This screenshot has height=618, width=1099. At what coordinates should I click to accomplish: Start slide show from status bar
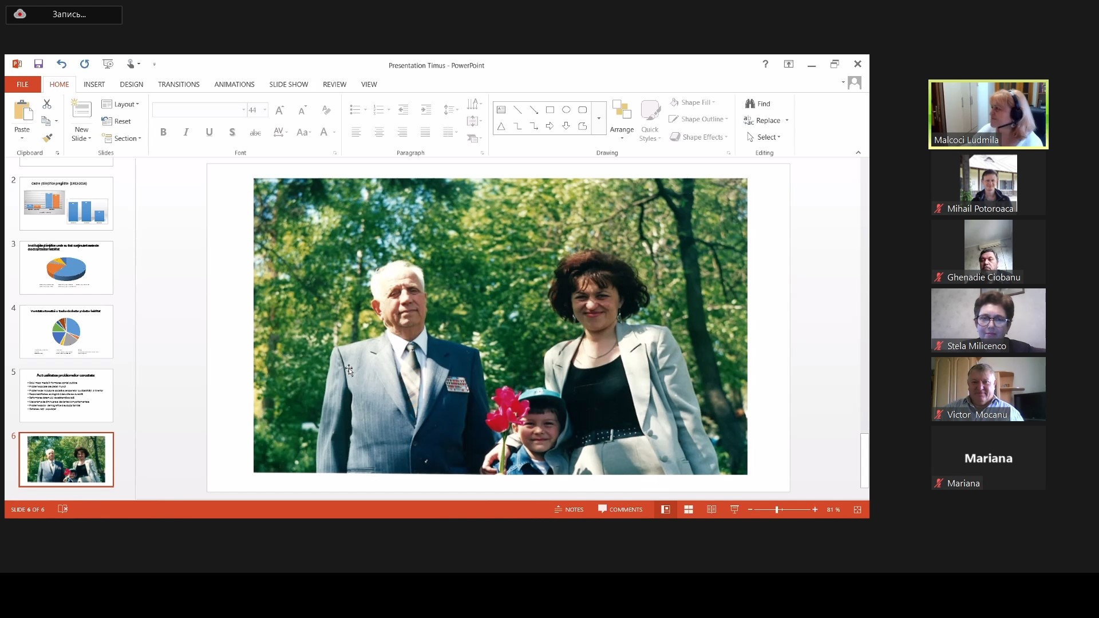pyautogui.click(x=734, y=509)
